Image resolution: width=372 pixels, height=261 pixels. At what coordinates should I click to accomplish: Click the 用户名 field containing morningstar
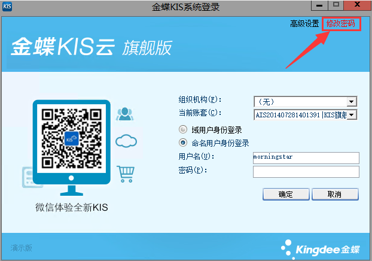(306, 158)
